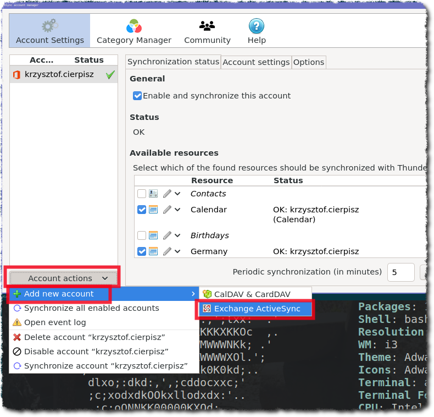The width and height of the screenshot is (434, 417).
Task: Click prohibited circle icon of Disable account
Action: tap(17, 352)
